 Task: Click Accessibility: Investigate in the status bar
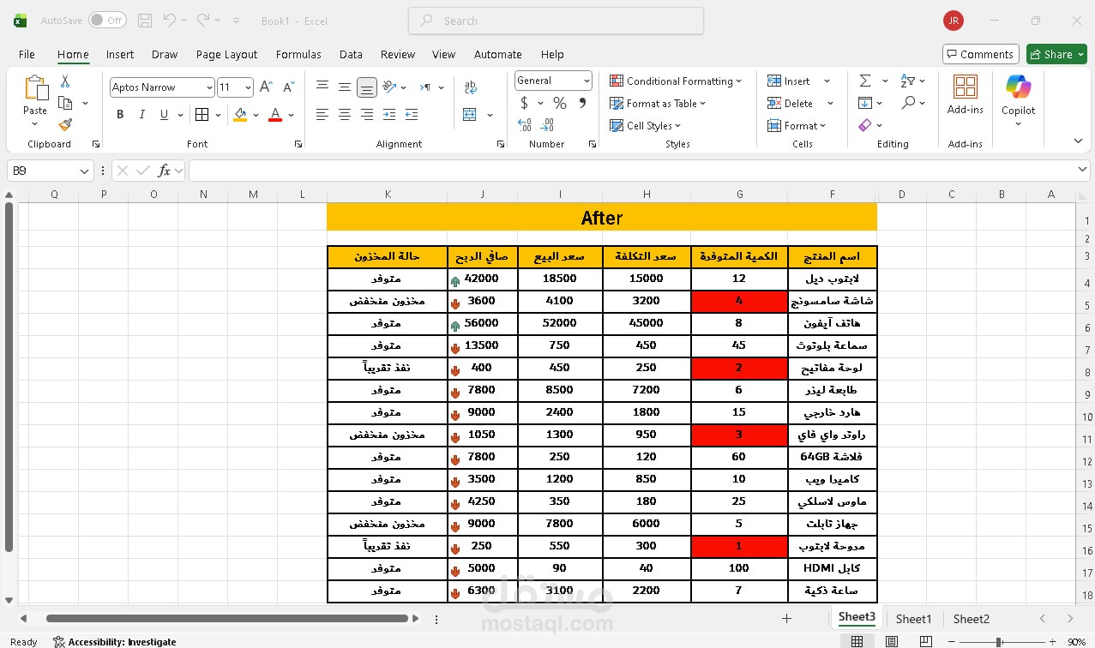pyautogui.click(x=114, y=641)
